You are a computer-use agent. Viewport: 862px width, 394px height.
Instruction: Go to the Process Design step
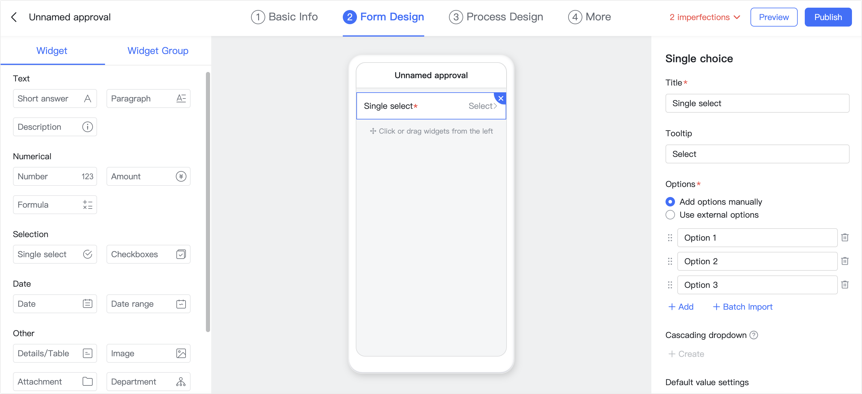pyautogui.click(x=496, y=17)
